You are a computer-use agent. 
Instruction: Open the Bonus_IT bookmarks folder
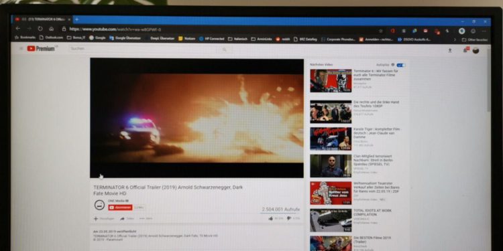click(x=76, y=37)
